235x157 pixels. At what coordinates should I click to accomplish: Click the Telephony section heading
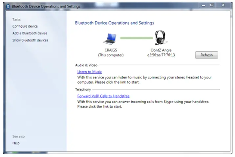pyautogui.click(x=83, y=89)
